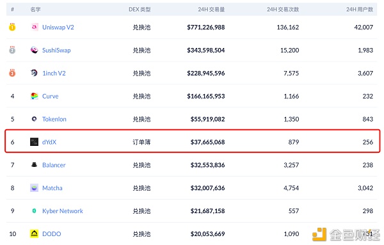This screenshot has width=384, height=245.
Task: Click the Tokenlon ring icon
Action: click(x=35, y=119)
